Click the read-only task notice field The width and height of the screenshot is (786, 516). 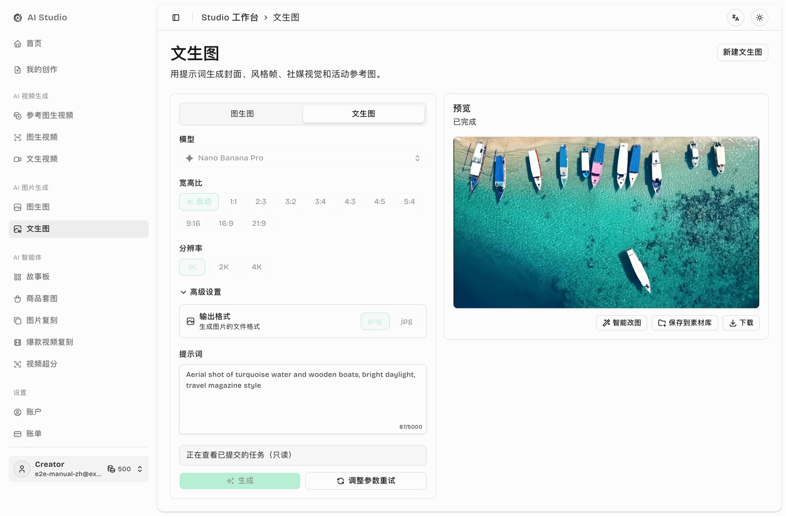[303, 455]
